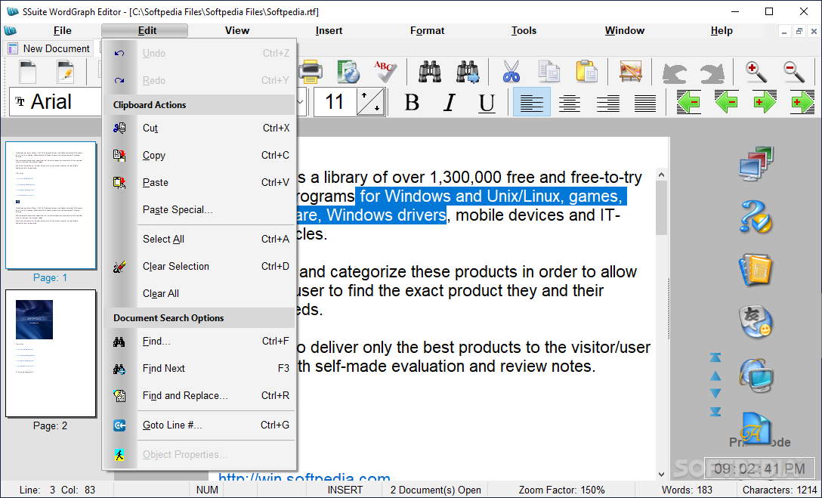Click the printer icon in toolbar
The height and width of the screenshot is (498, 822).
[311, 72]
